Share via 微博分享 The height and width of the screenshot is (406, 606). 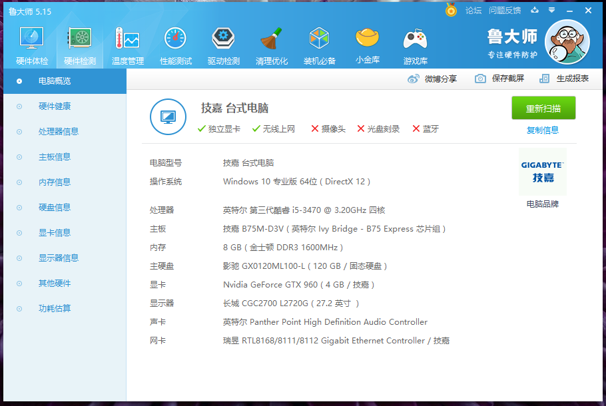click(x=432, y=79)
